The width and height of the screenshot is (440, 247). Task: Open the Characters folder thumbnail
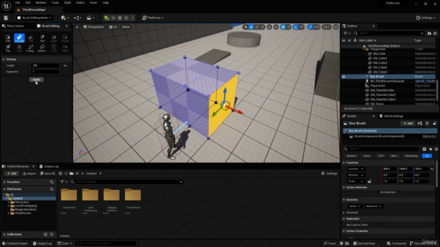[69, 195]
